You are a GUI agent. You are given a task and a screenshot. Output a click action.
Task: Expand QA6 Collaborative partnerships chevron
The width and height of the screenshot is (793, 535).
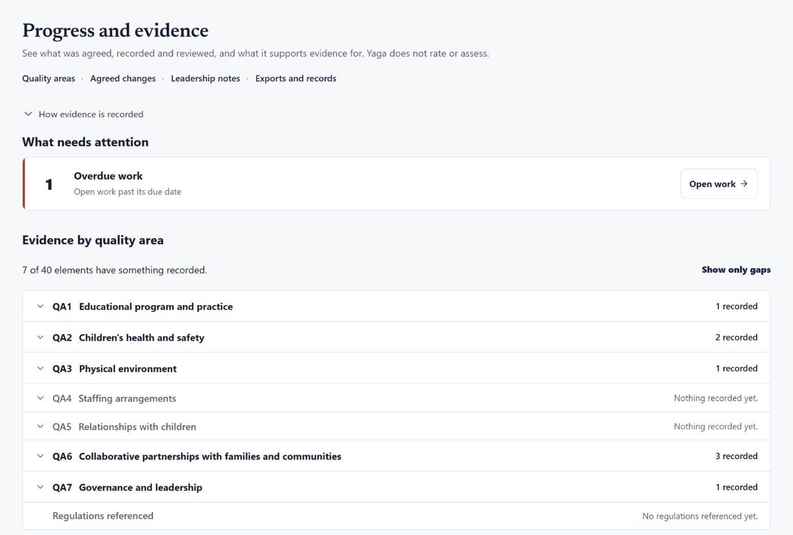[40, 456]
